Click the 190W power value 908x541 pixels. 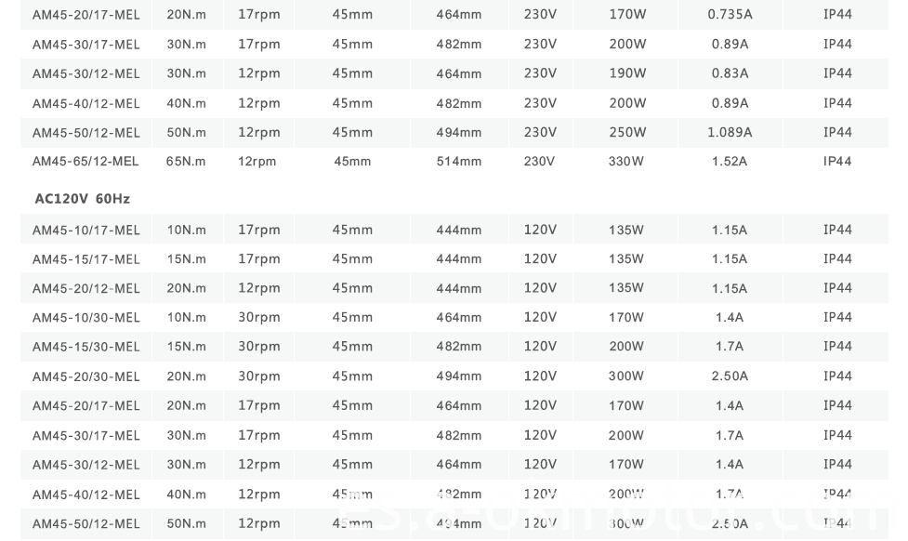tap(626, 73)
